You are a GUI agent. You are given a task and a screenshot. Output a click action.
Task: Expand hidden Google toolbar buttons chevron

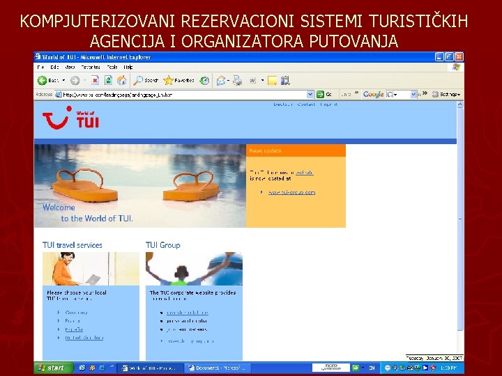(x=425, y=93)
